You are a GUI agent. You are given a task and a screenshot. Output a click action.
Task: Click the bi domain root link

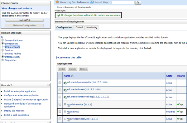pos(2,37)
